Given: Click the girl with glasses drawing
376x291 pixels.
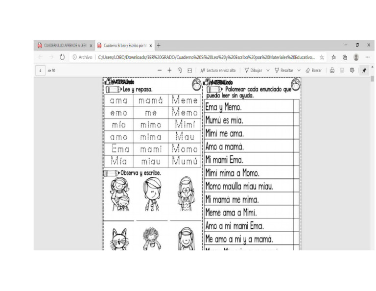Looking at the screenshot, I should (186, 194).
